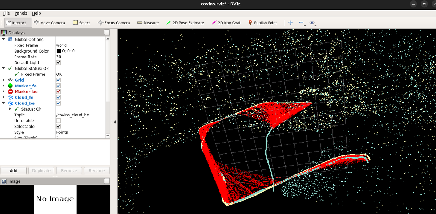Click the Remove button

[x=69, y=170]
